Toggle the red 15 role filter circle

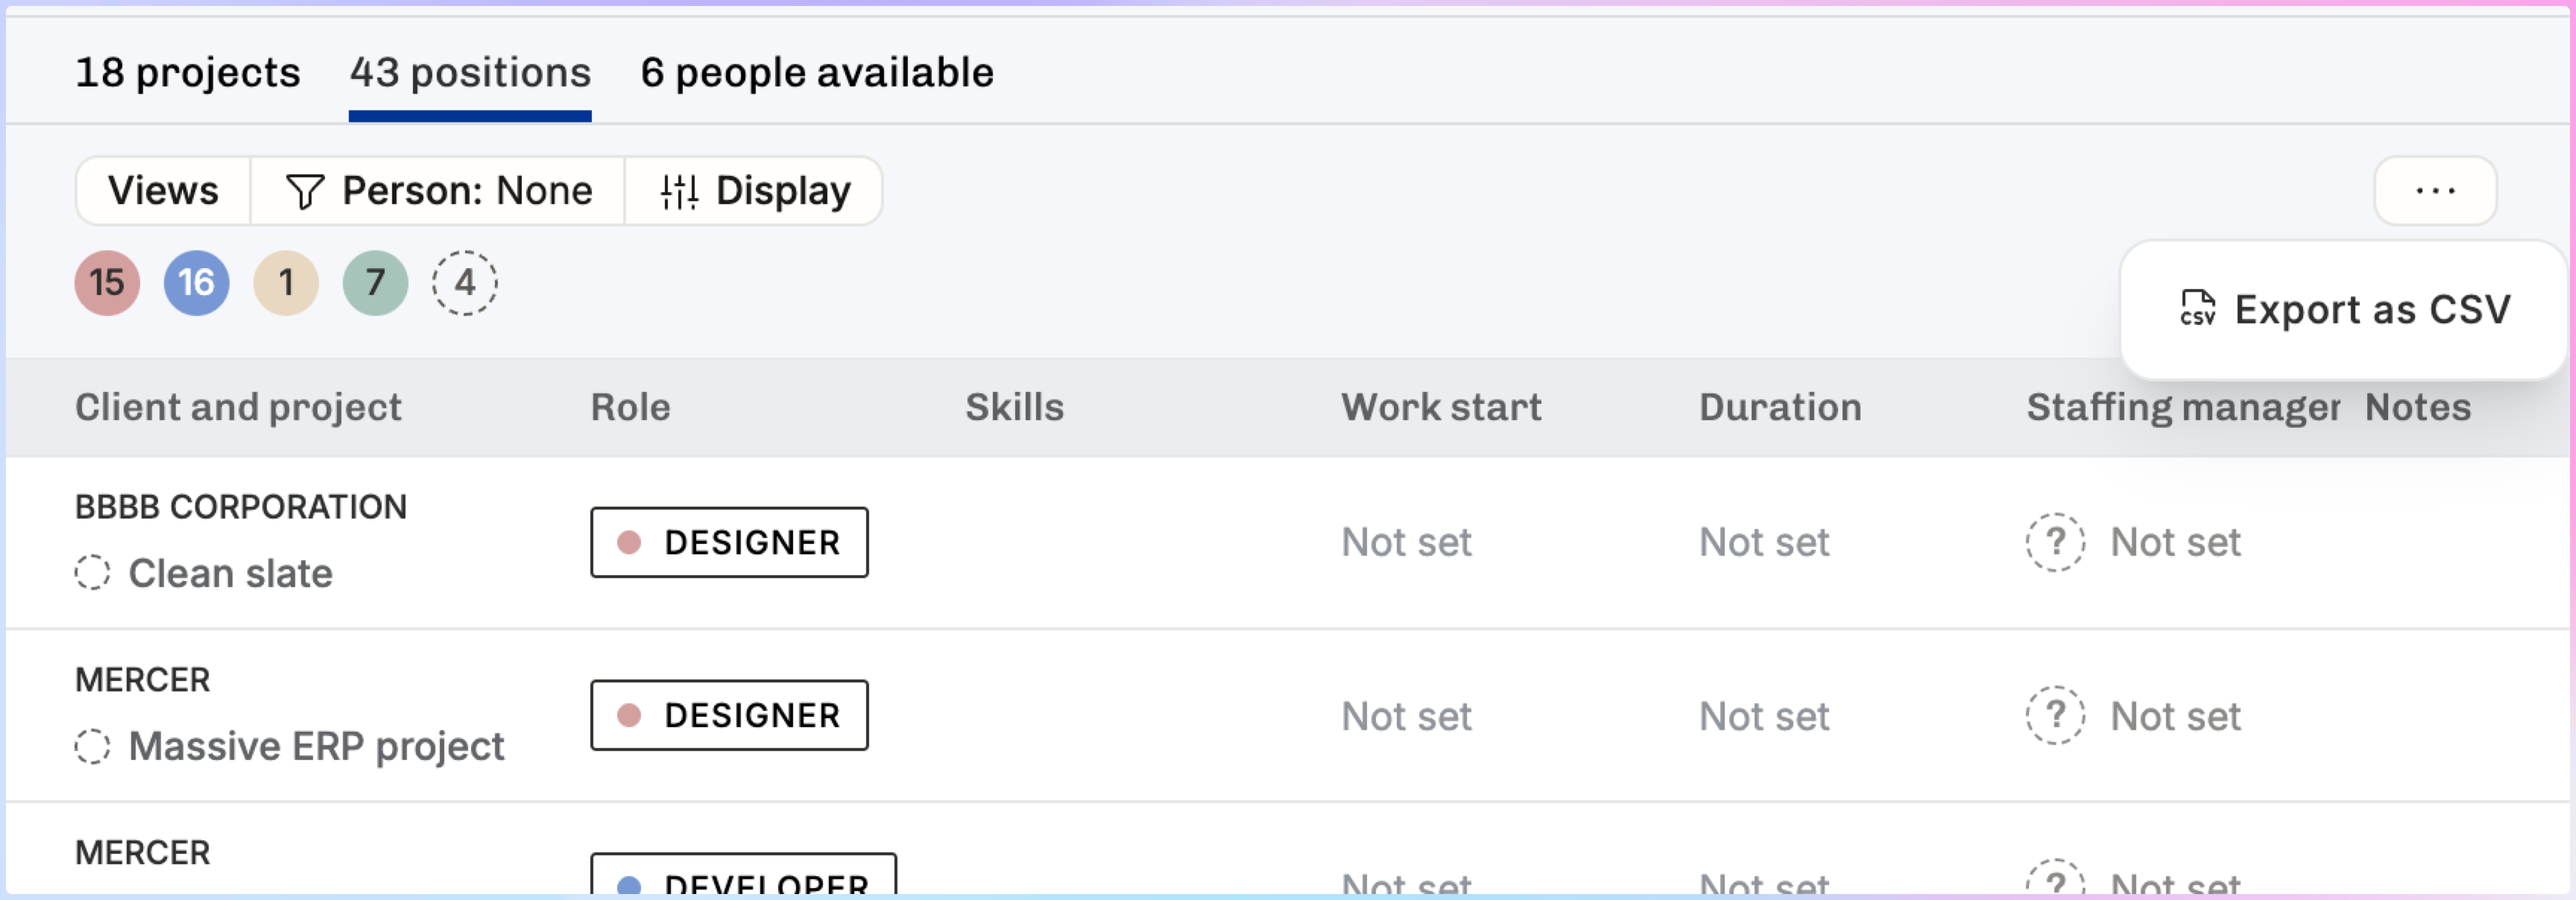(107, 283)
